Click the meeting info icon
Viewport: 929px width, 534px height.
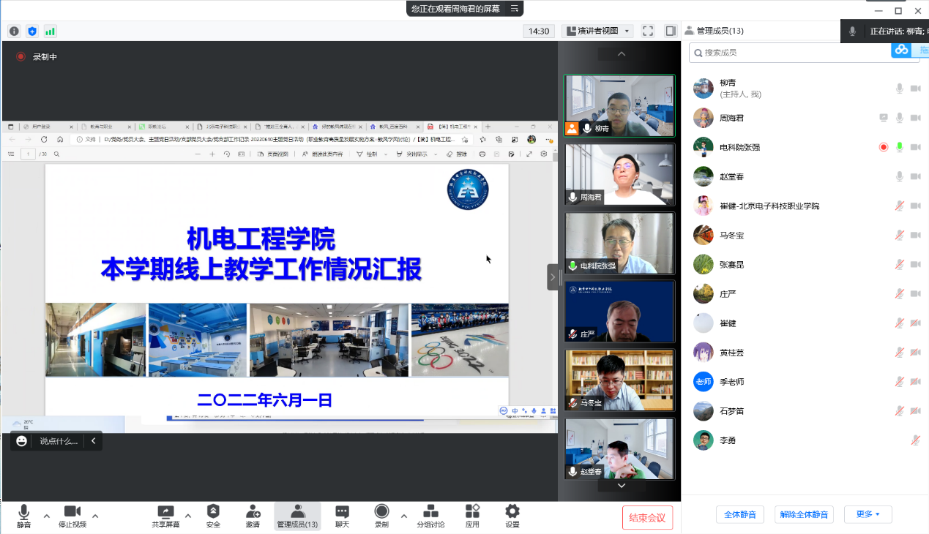coord(14,31)
